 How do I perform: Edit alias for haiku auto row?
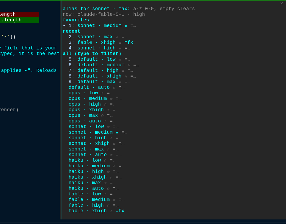tap(116, 188)
